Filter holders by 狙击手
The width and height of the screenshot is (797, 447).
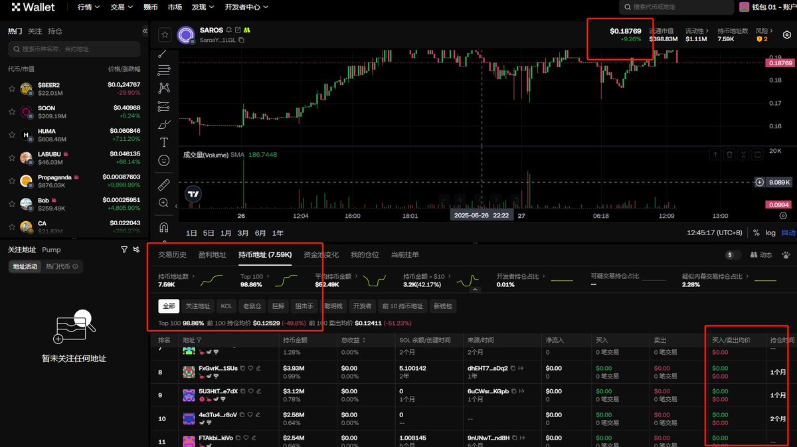coord(304,306)
